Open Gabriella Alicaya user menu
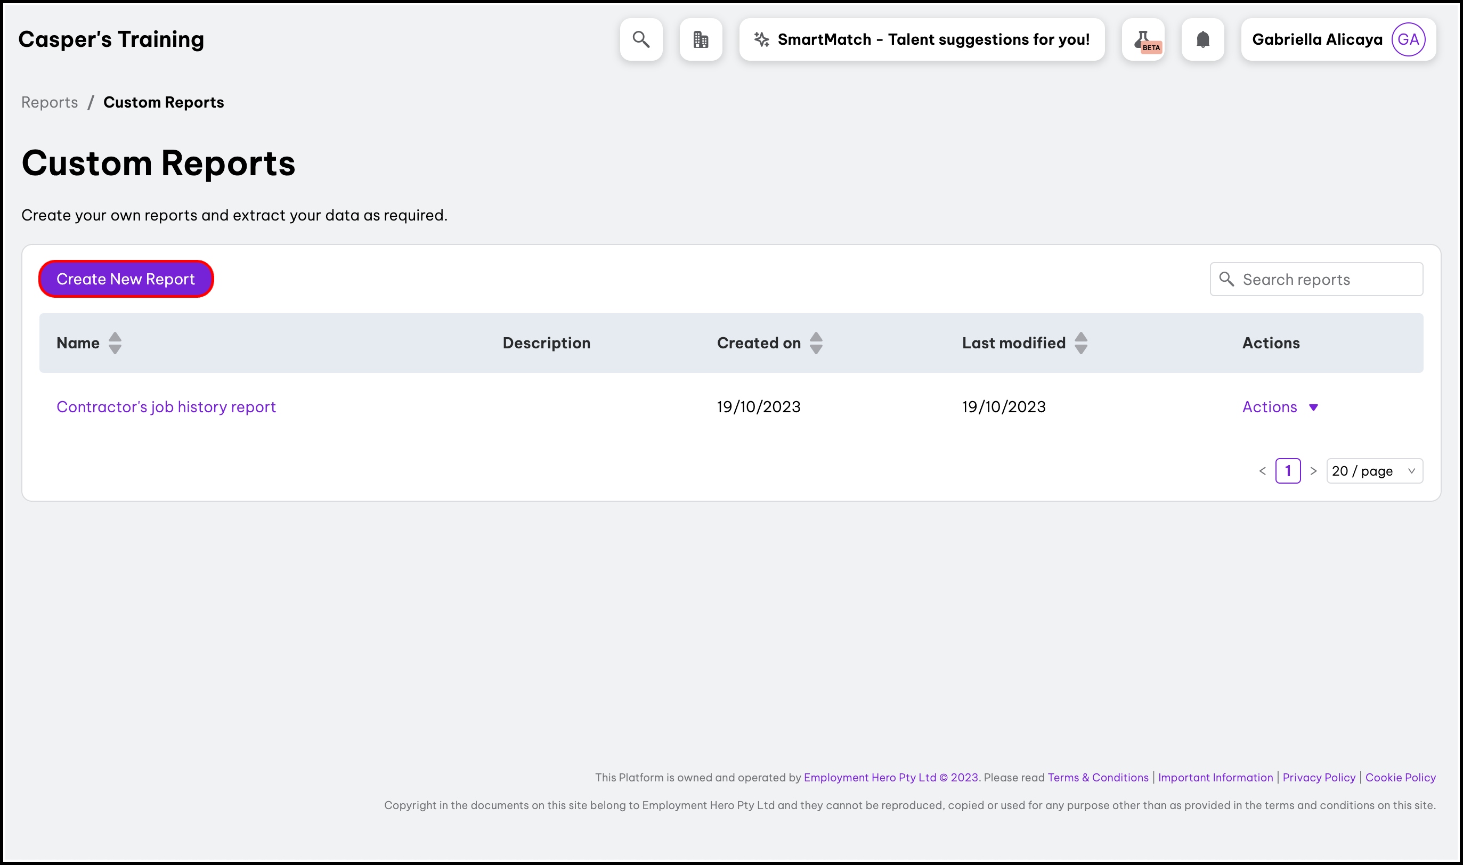 (x=1316, y=39)
